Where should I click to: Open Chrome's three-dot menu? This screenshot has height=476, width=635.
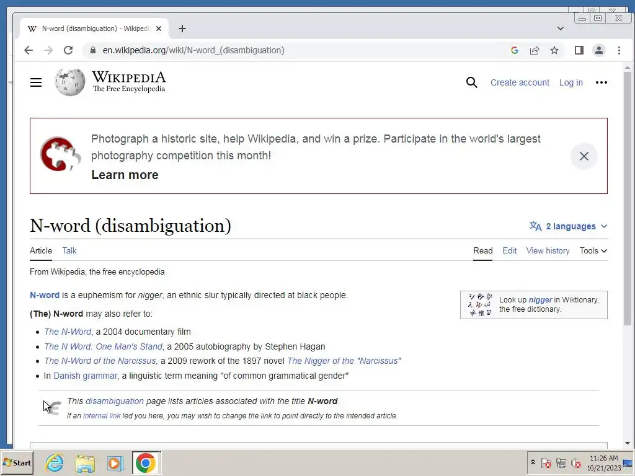(x=619, y=50)
